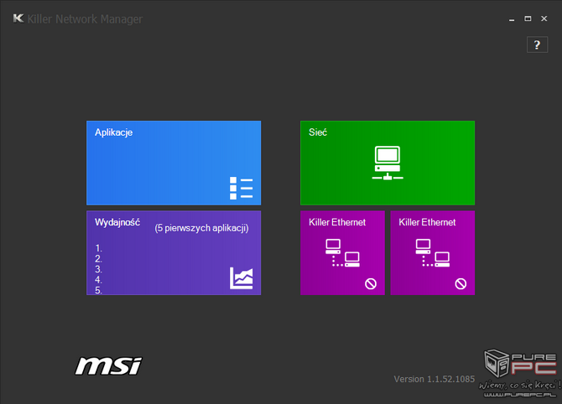This screenshot has width=562, height=404.
Task: Minimize the Killer Network Manager window
Action: tap(512, 18)
